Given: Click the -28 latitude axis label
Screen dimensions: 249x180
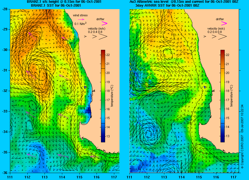Looking at the screenshot, I should coord(5,9).
